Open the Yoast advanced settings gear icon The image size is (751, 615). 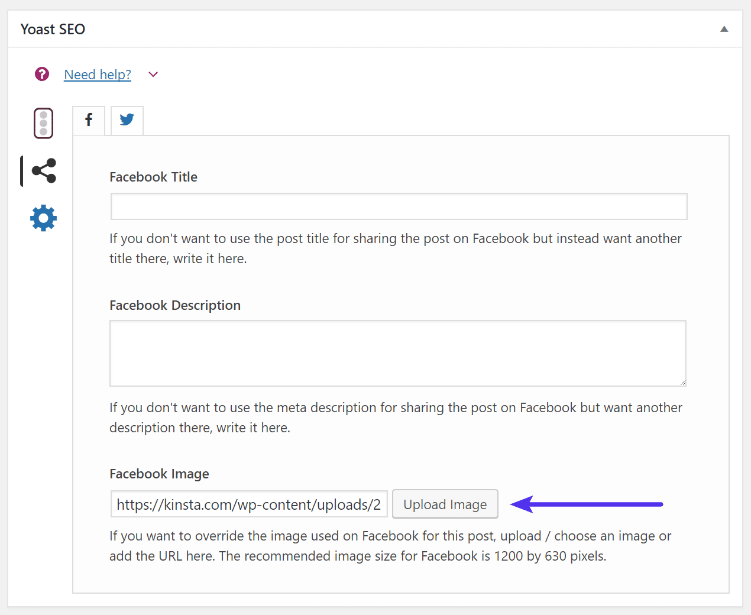point(42,218)
